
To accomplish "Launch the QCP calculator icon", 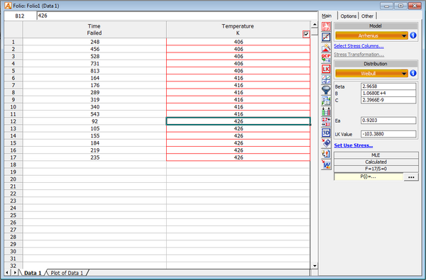I will click(326, 58).
